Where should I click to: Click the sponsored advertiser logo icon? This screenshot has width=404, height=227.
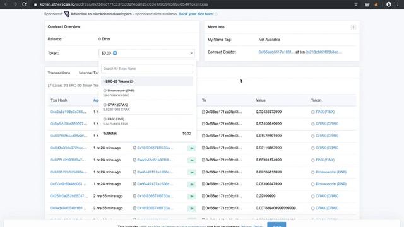pos(67,14)
